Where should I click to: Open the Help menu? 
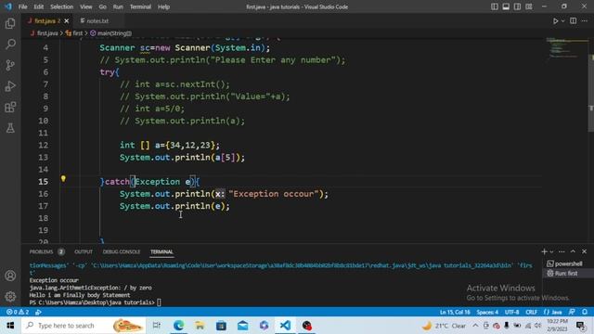[163, 6]
